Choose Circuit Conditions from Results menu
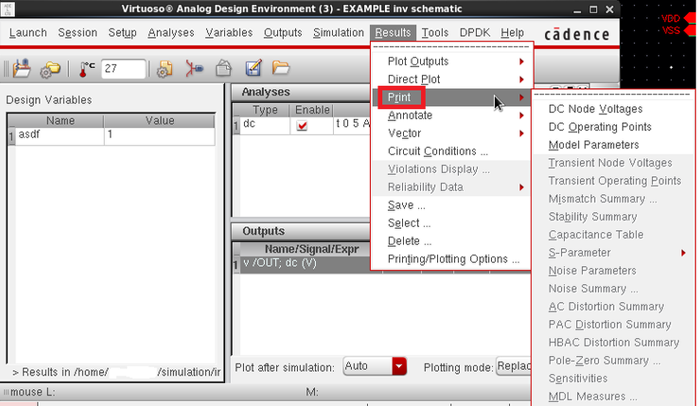Viewport: 700px width, 406px height. [437, 151]
